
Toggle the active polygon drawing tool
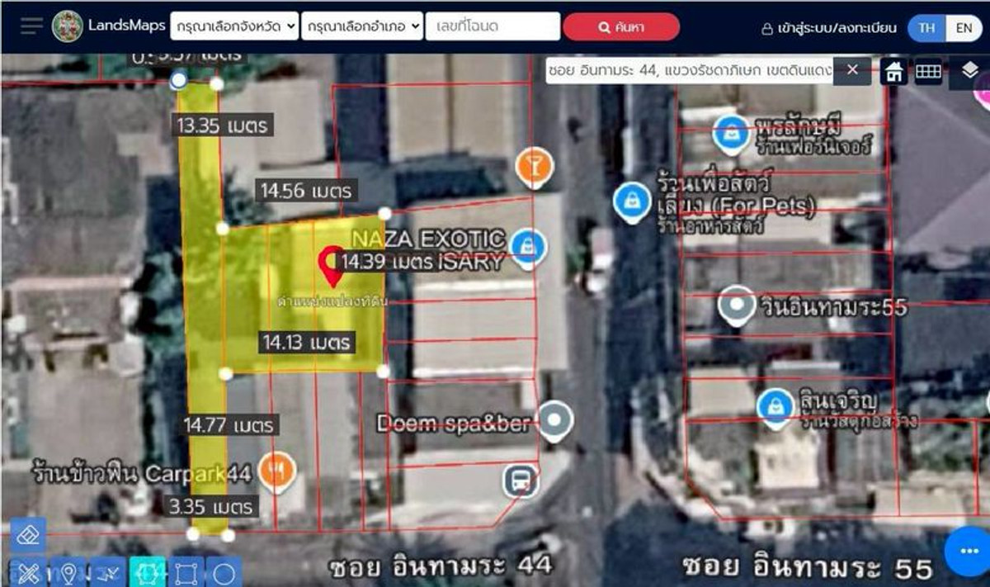coord(147,572)
